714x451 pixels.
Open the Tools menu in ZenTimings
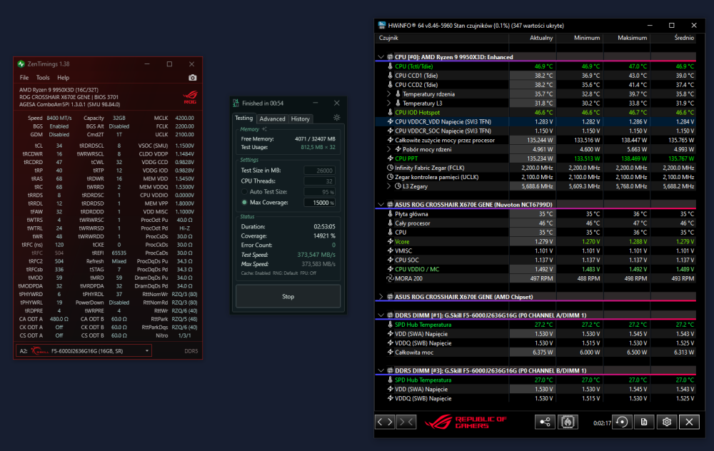tap(43, 78)
